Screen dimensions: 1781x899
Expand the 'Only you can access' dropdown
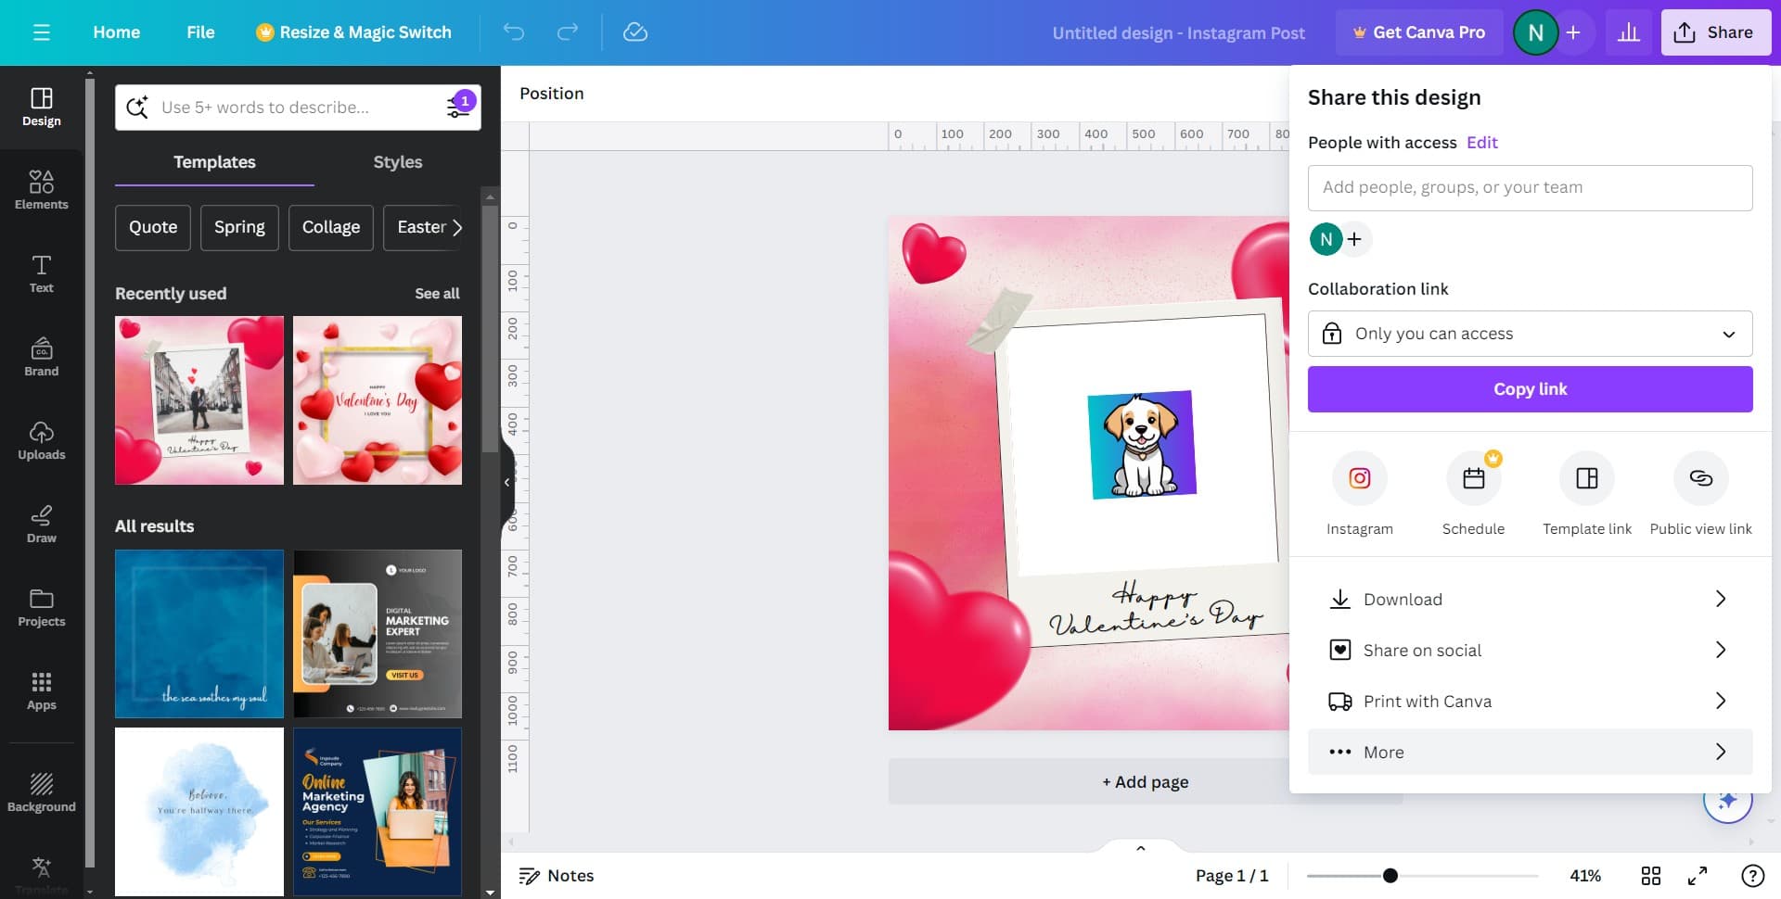(x=1530, y=334)
